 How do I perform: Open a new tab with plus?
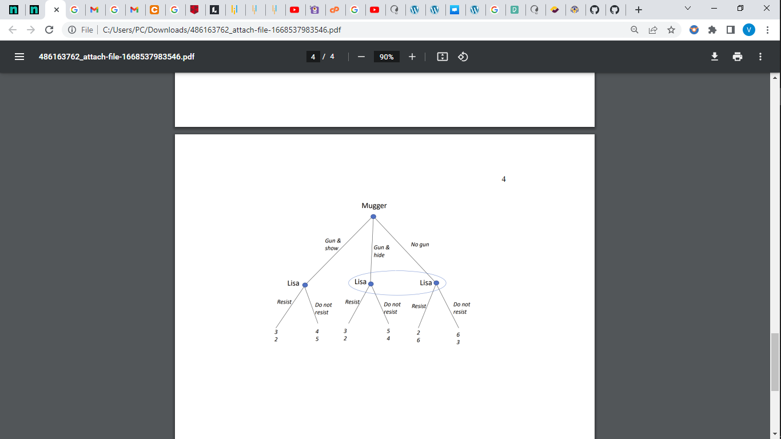click(x=639, y=10)
